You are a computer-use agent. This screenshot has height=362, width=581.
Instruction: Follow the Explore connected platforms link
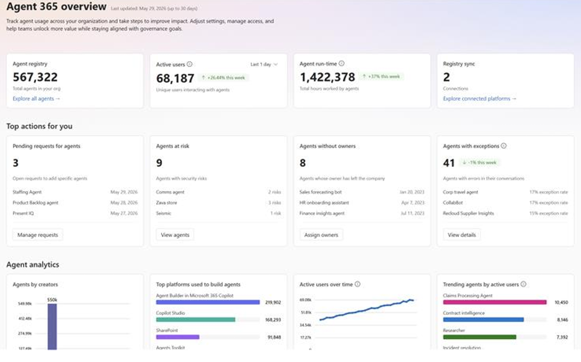click(479, 99)
